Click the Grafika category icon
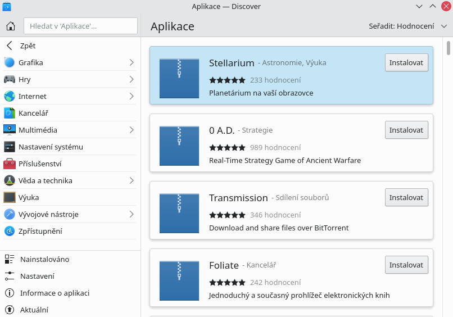This screenshot has height=317, width=453. (x=9, y=62)
